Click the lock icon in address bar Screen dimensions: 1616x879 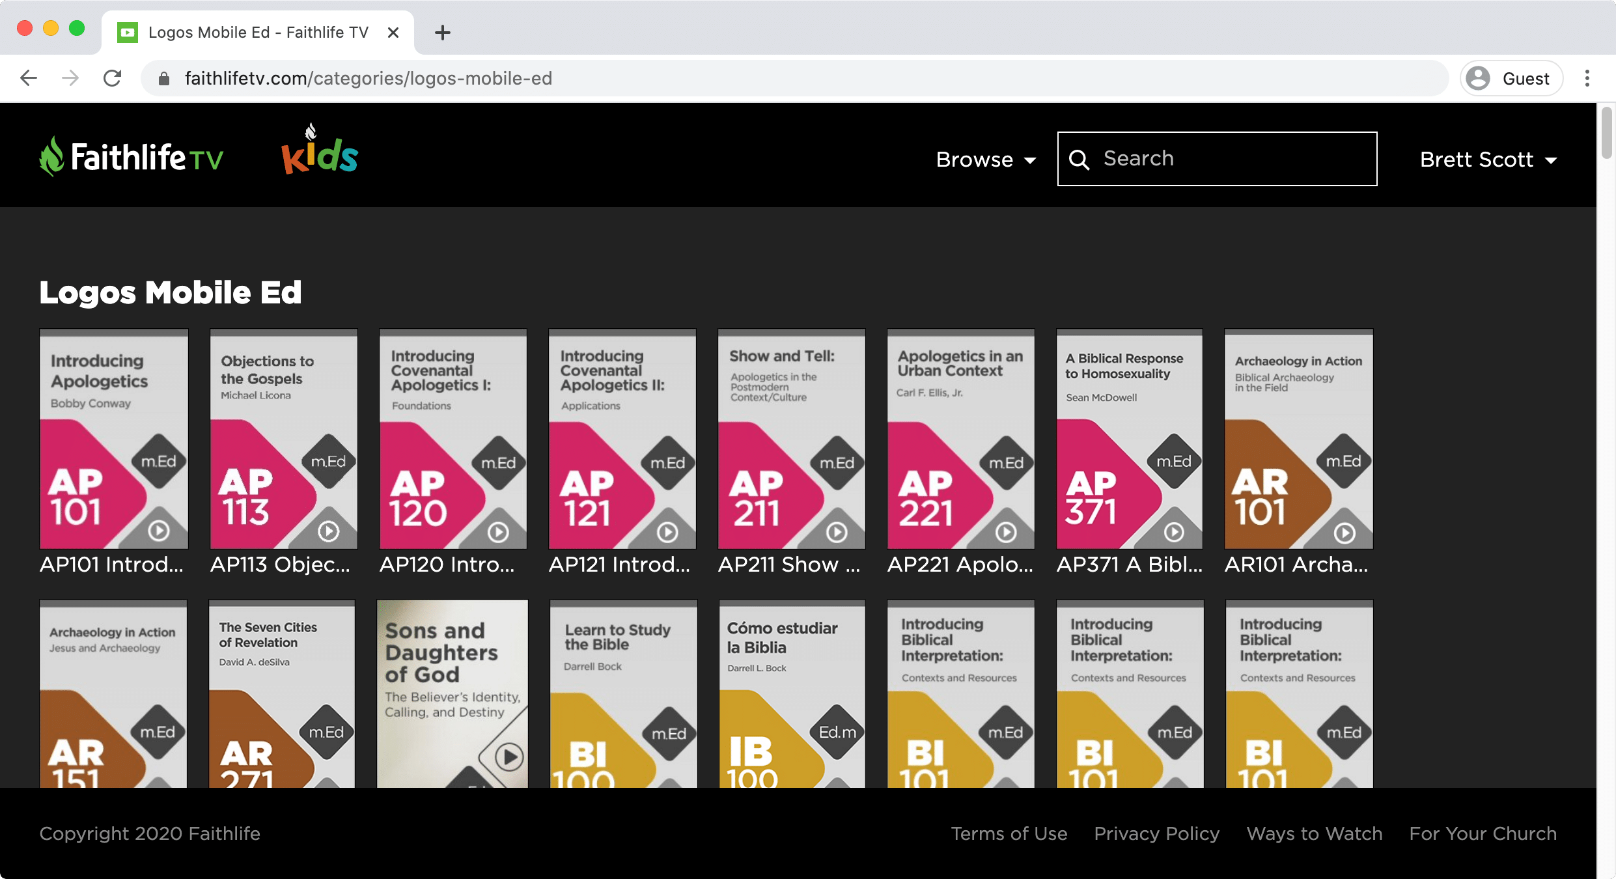(164, 79)
